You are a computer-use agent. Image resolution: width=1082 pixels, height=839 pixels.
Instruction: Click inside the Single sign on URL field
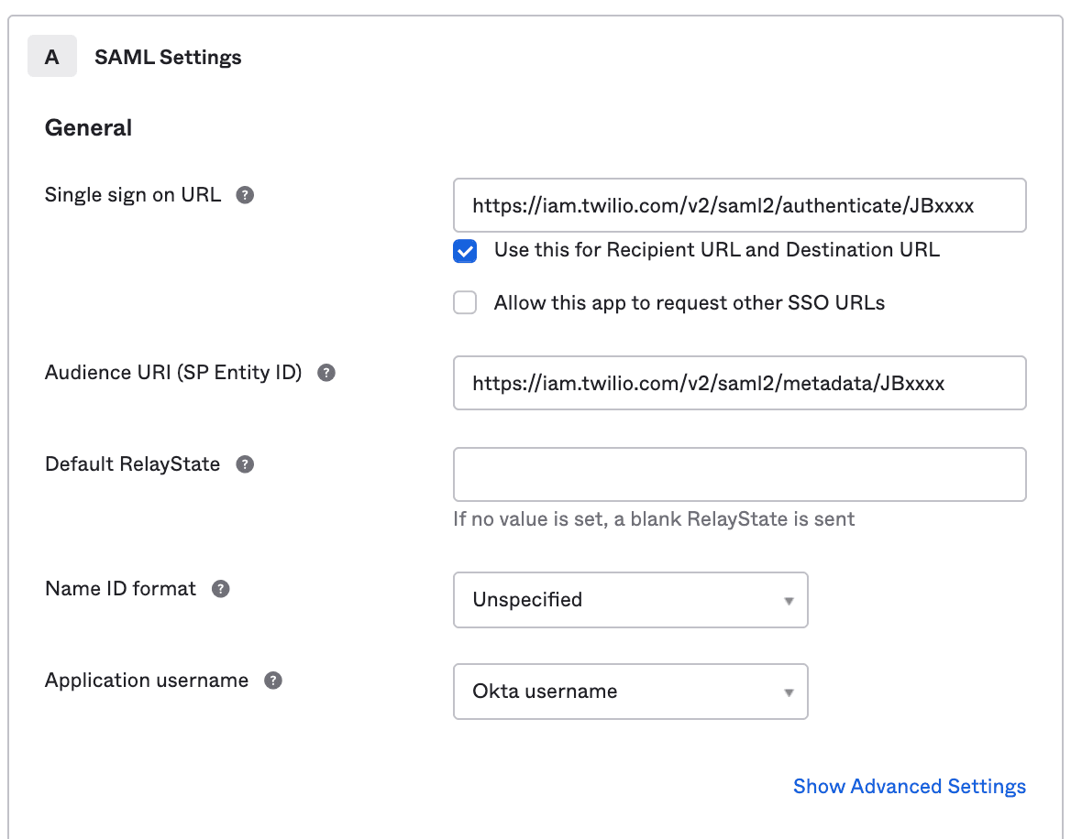pyautogui.click(x=739, y=205)
